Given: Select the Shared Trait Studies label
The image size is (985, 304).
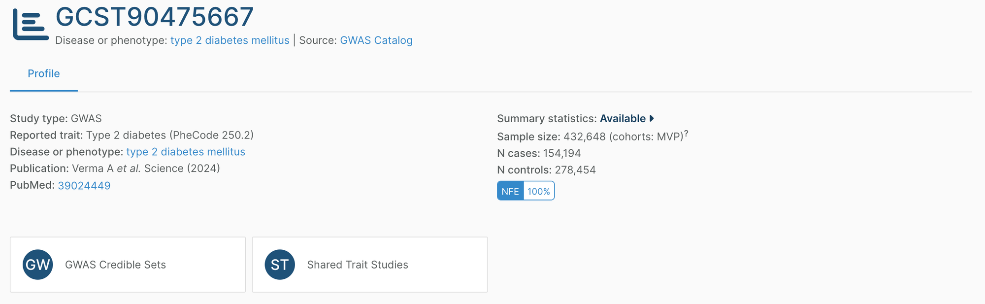Looking at the screenshot, I should click(358, 265).
